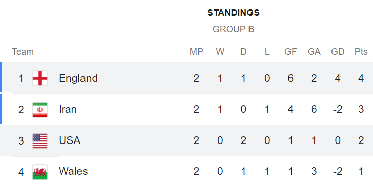Viewport: 373px width, 189px height.
Task: Click the GF column header
Action: pyautogui.click(x=291, y=52)
